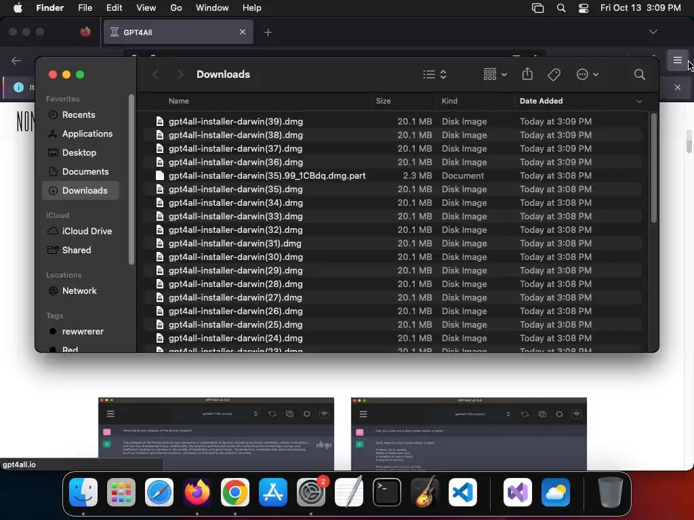Screen dimensions: 694x520
Task: Go back with Finder's back chevron
Action: pos(155,74)
